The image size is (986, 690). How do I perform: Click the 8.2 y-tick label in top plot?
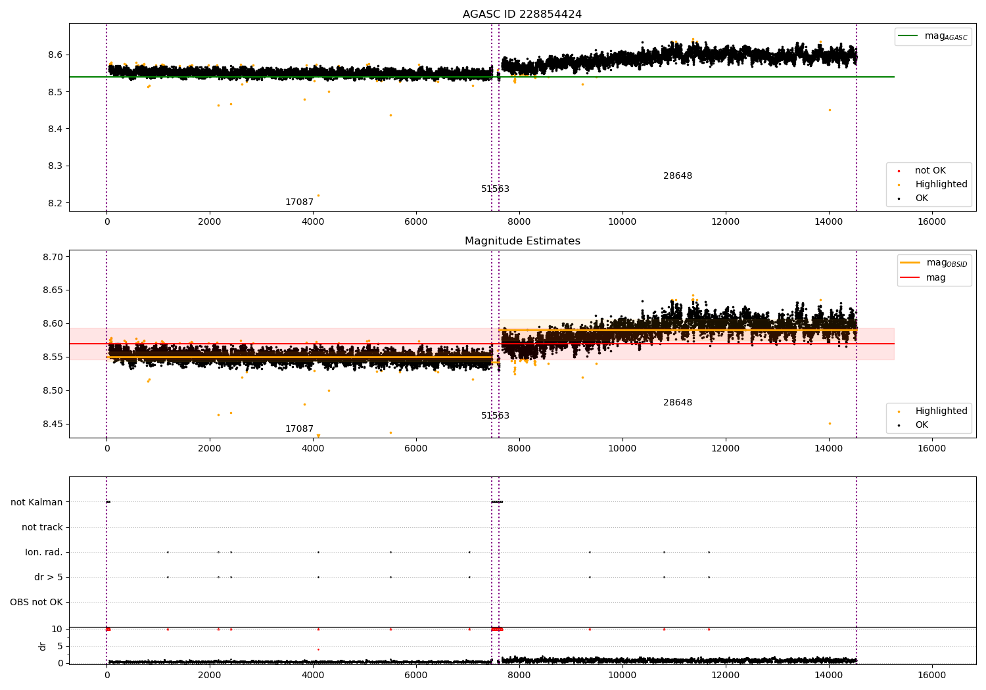(x=55, y=203)
